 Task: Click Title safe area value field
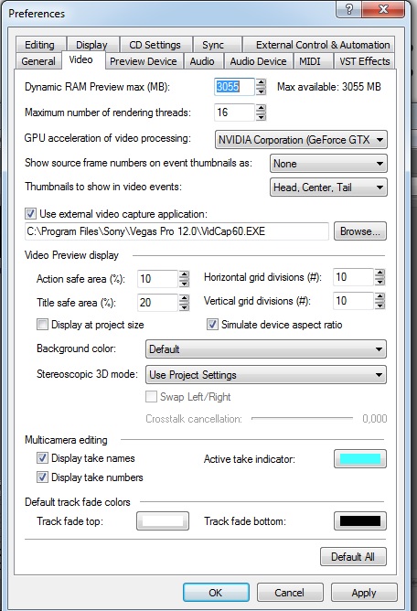click(x=157, y=303)
